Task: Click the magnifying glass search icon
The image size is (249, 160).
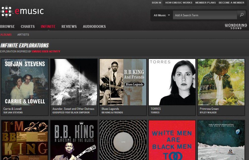Action: pos(241,15)
